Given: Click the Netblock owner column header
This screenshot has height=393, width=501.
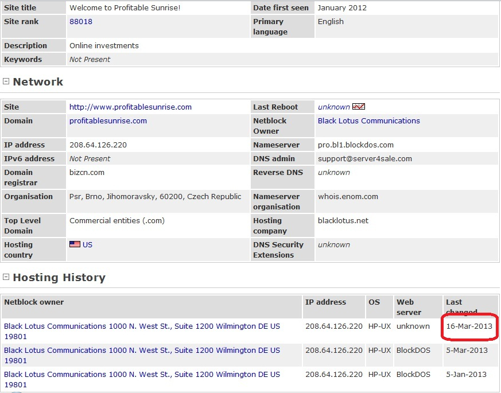Looking at the screenshot, I should click(34, 302).
